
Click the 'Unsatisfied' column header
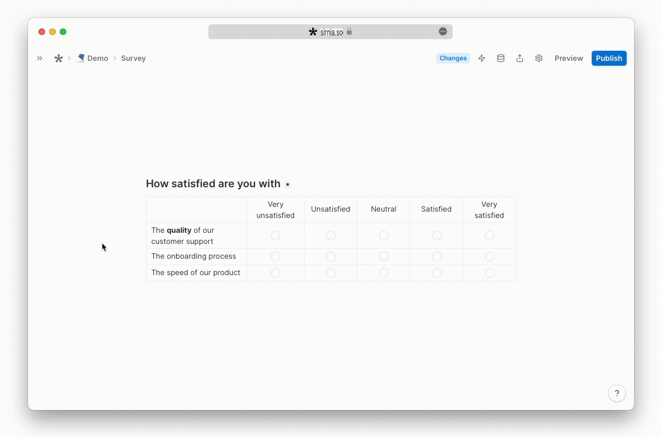[331, 209]
